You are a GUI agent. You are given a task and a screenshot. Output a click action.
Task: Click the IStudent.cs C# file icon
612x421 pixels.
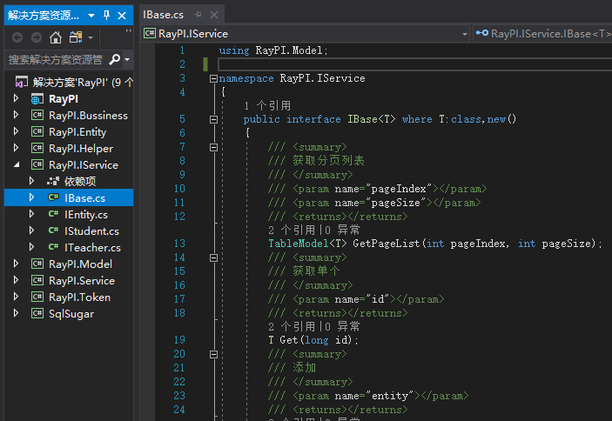53,231
